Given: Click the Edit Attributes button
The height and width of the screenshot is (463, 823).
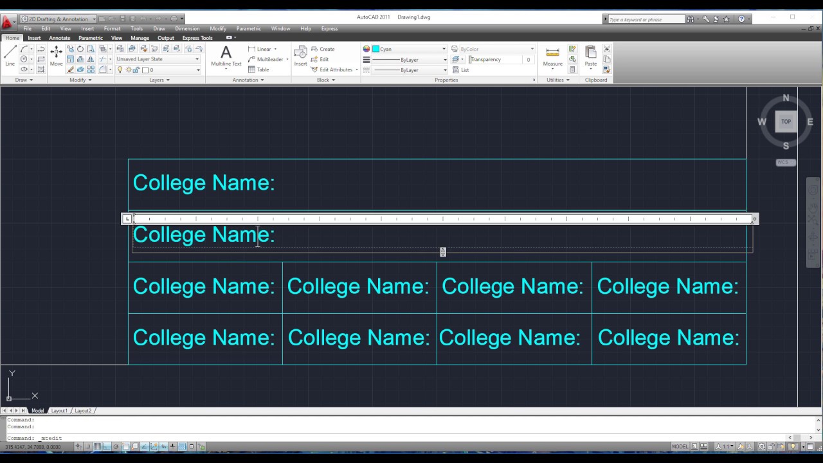Looking at the screenshot, I should click(x=334, y=69).
